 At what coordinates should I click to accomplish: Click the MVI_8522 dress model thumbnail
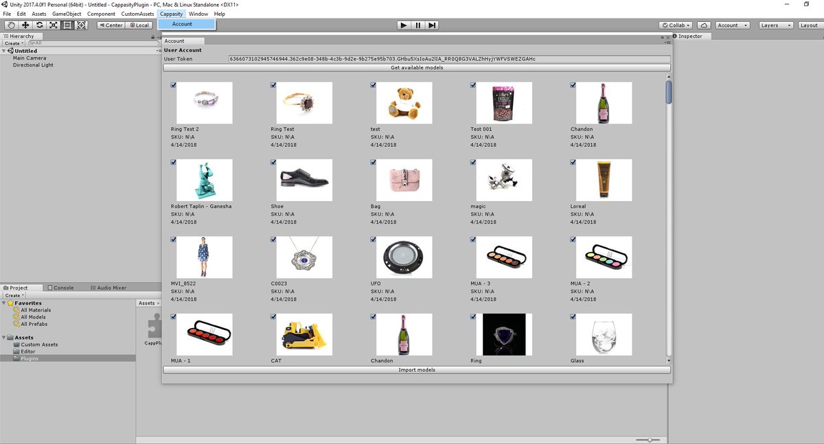point(205,257)
